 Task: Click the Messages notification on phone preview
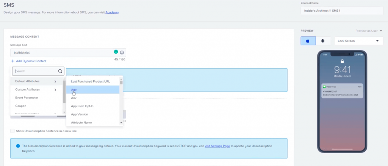coord(342,91)
